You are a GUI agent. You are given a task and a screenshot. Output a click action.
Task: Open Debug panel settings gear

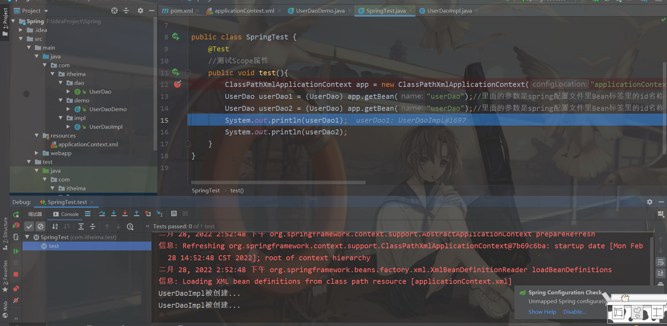pos(650,202)
